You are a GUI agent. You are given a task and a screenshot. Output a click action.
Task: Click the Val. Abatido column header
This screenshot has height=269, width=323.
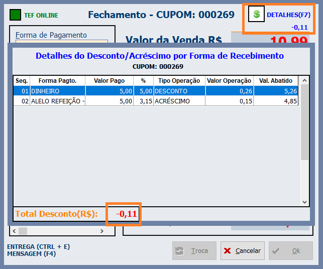(x=276, y=81)
